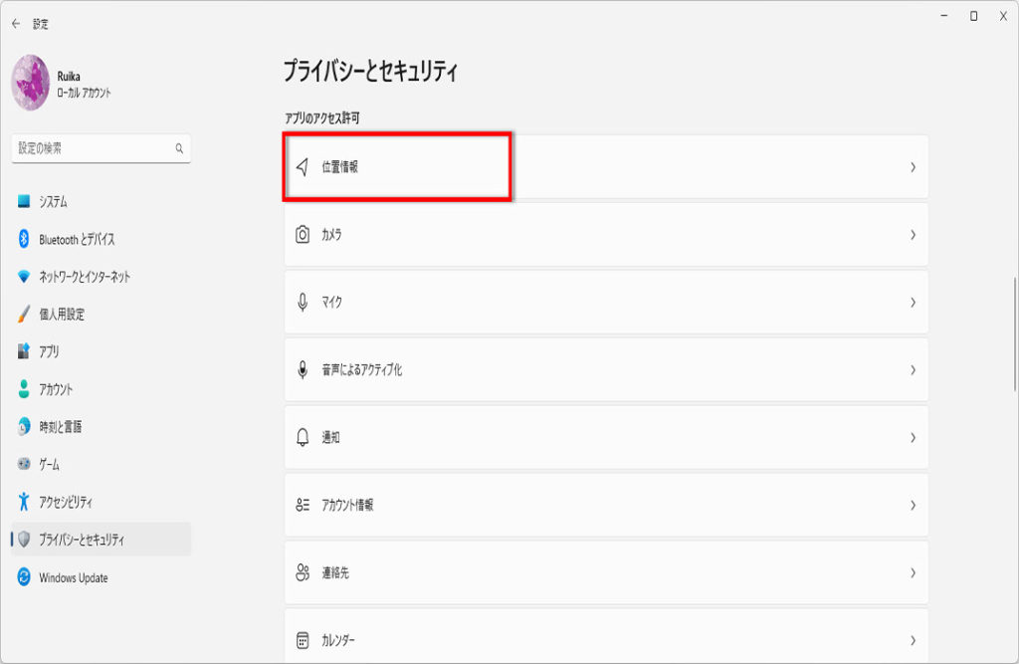Click the microphone icon in マイク row
Viewport: 1019px width, 664px height.
[x=303, y=303]
